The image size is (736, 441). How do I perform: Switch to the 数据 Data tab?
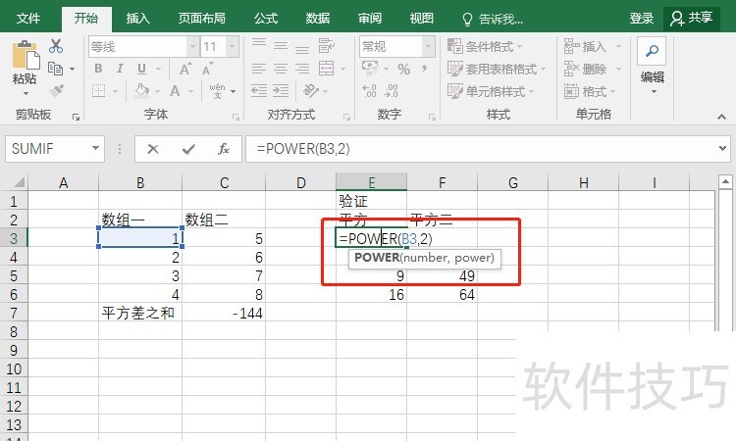click(x=318, y=19)
